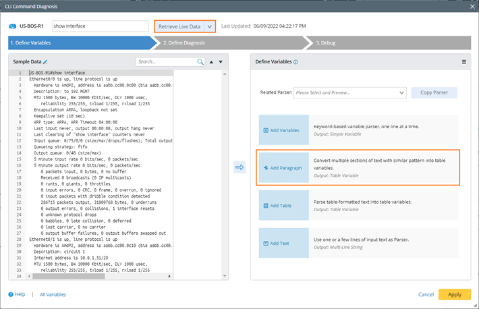Click the Add Table icon
This screenshot has width=479, height=309.
pyautogui.click(x=266, y=206)
